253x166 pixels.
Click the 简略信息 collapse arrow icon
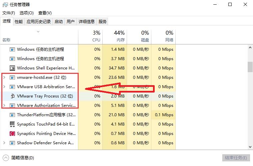coord(6,158)
